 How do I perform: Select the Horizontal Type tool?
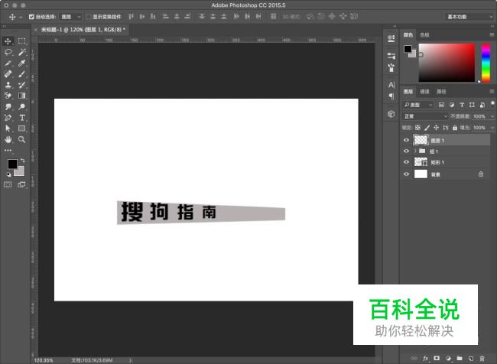pos(21,118)
